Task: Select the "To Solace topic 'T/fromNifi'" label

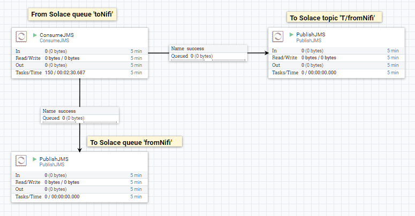Action: click(336, 18)
